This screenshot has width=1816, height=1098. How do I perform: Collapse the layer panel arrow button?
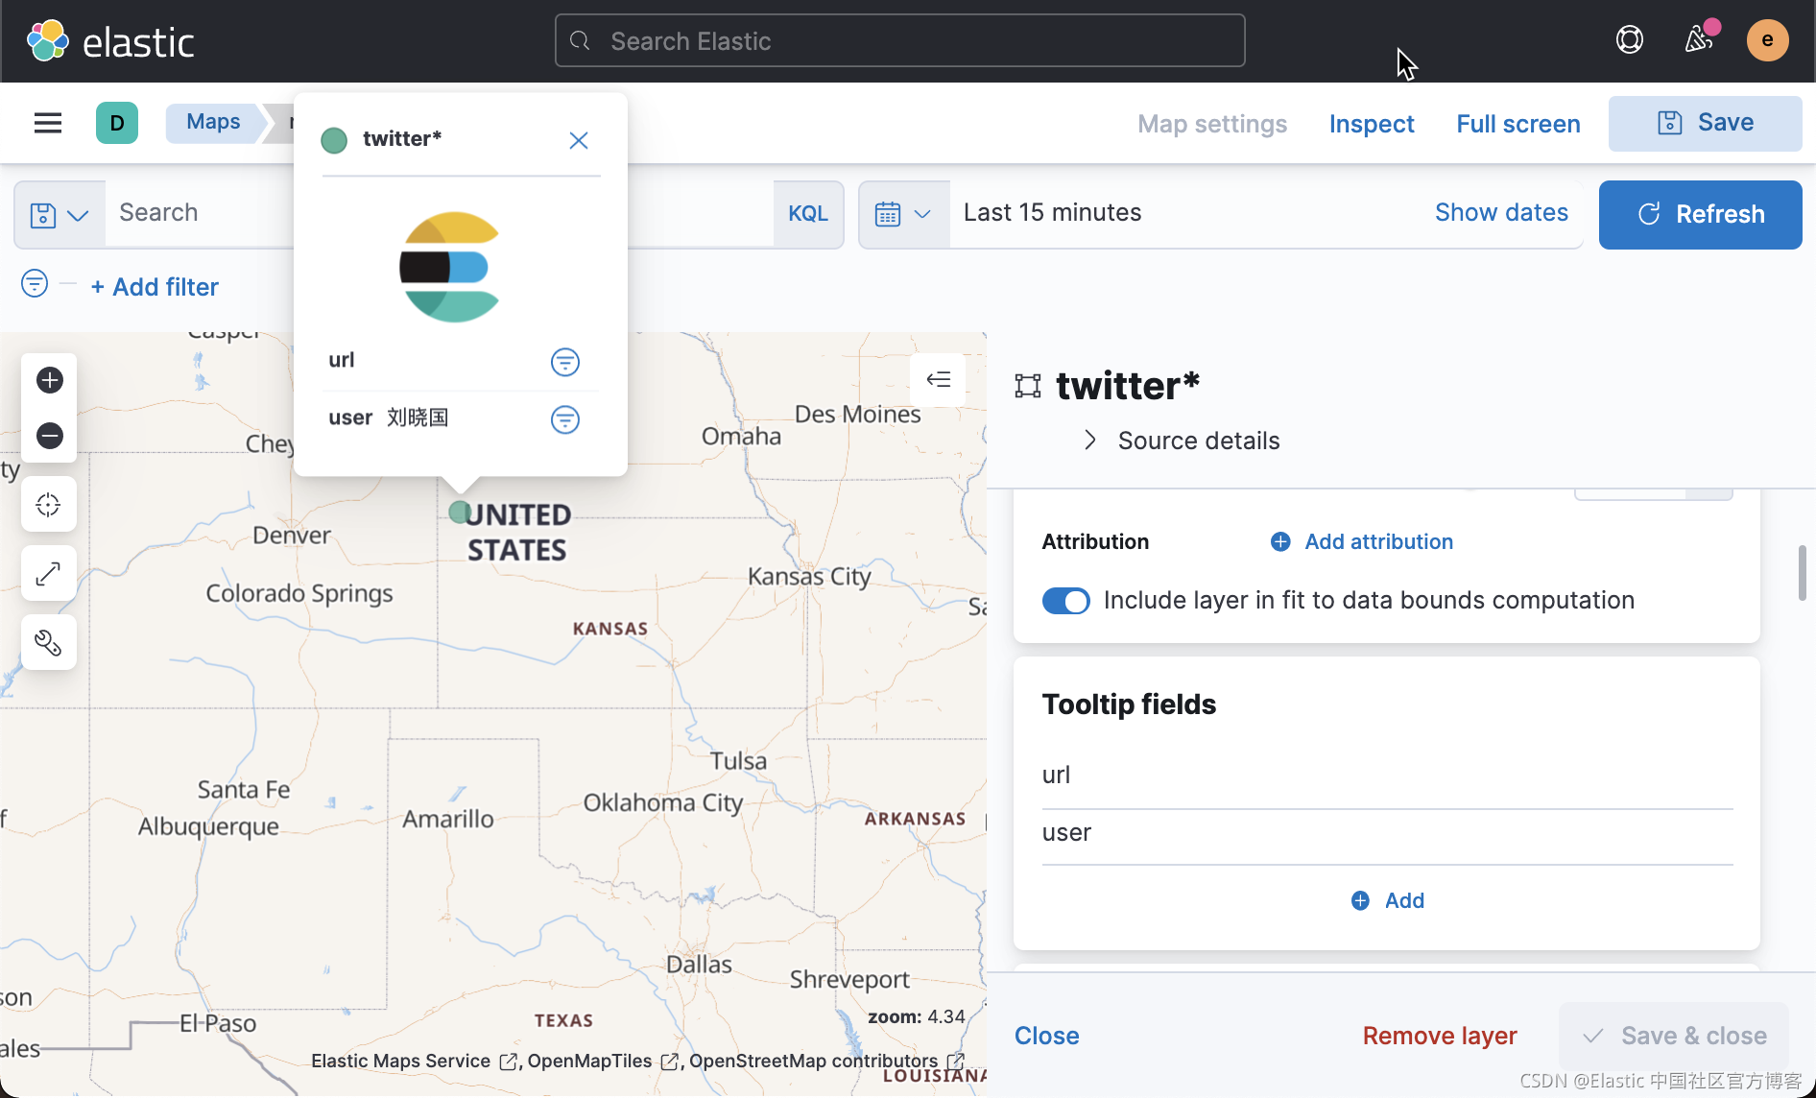[x=938, y=380]
